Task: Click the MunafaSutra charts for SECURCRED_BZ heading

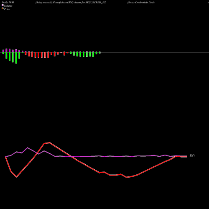Action: click(71, 3)
